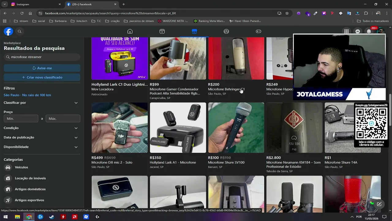Show hidden system tray icons chevron

click(x=352, y=217)
